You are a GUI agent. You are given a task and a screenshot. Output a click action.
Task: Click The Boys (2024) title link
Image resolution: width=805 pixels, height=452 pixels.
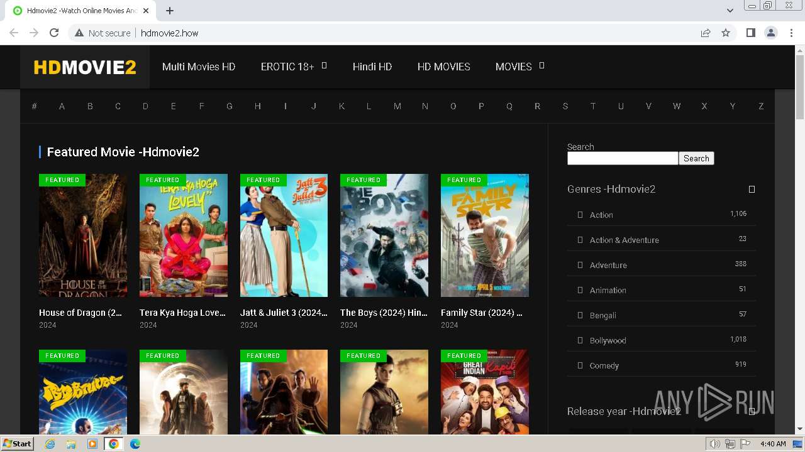[x=384, y=313]
